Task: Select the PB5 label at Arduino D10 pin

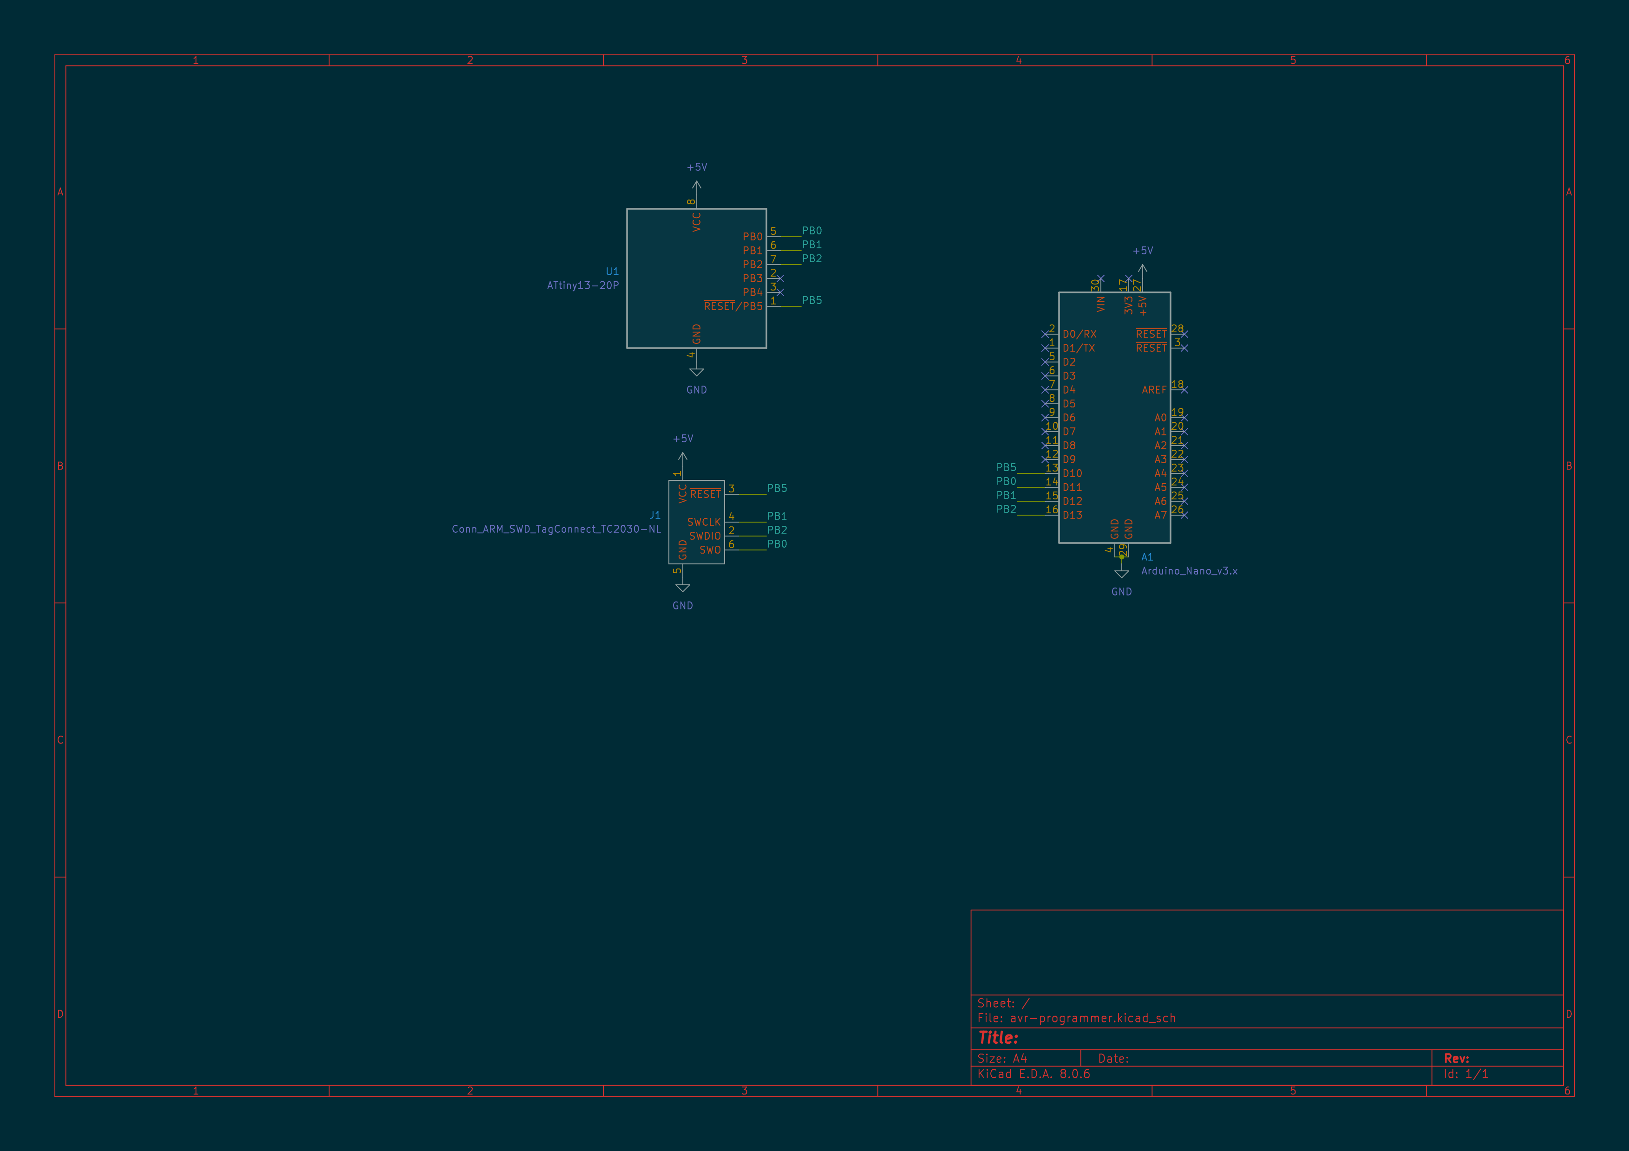Action: (x=1006, y=467)
